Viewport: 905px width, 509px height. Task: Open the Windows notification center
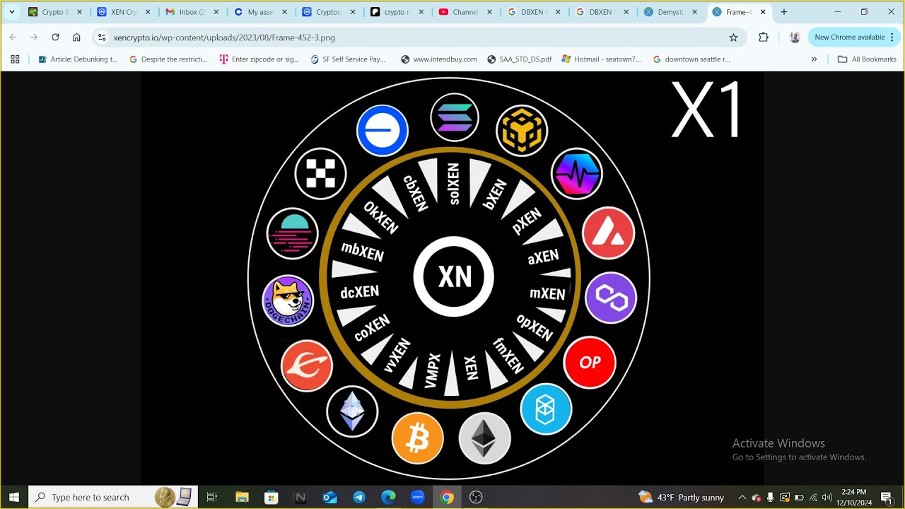click(x=887, y=497)
